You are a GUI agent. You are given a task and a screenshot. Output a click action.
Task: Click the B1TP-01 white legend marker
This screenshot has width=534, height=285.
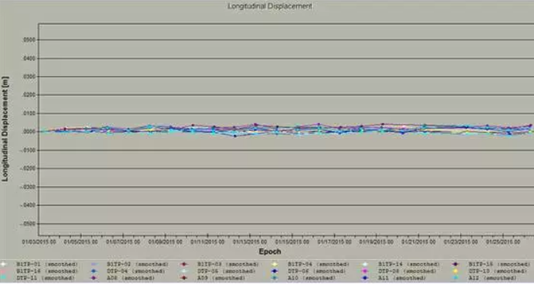[x=3, y=264]
